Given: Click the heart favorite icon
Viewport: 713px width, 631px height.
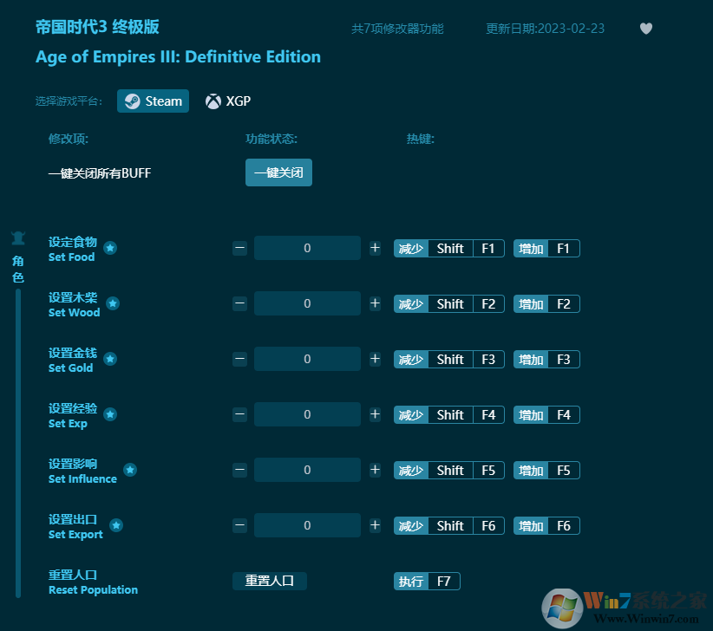Looking at the screenshot, I should click(645, 28).
